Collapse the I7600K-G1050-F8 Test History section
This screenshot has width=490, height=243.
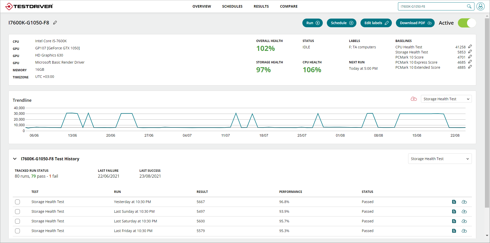(15, 159)
